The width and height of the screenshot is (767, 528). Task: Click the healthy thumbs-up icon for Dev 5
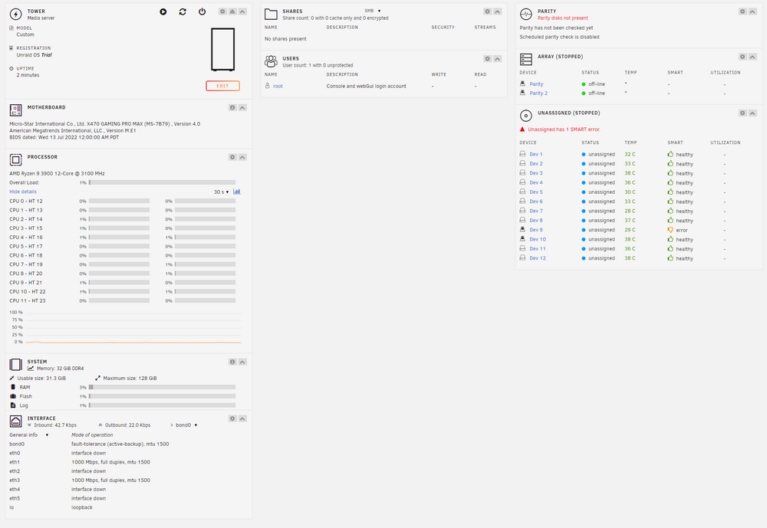pos(670,192)
